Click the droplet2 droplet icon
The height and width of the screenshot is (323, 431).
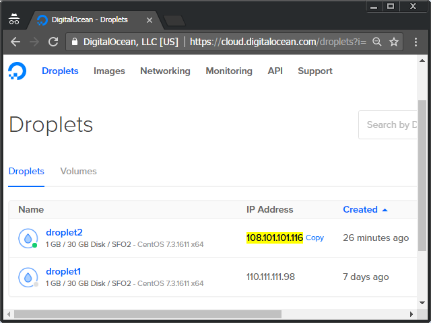point(28,238)
